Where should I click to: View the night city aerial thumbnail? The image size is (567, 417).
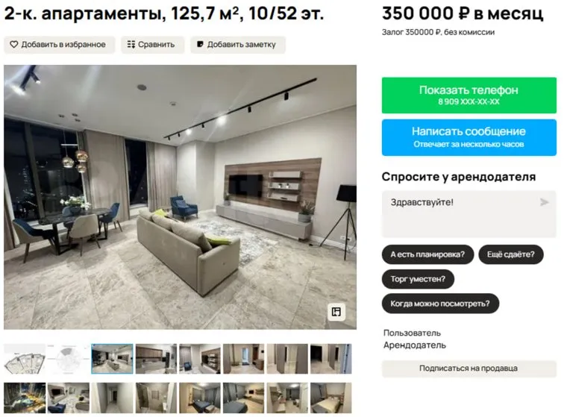(25, 398)
